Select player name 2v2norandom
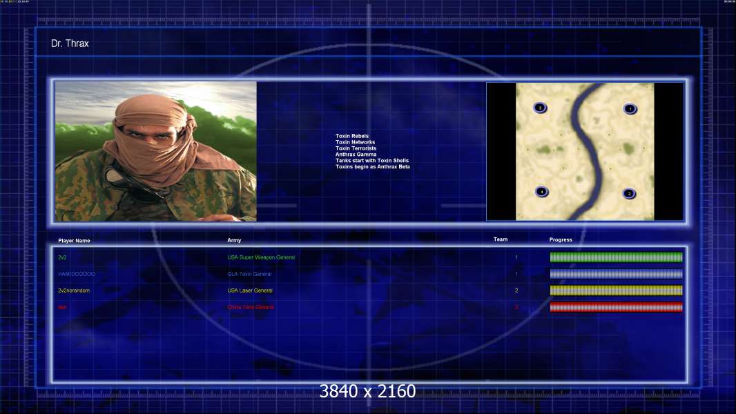 pyautogui.click(x=74, y=290)
